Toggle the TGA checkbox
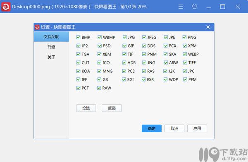 click(x=78, y=54)
